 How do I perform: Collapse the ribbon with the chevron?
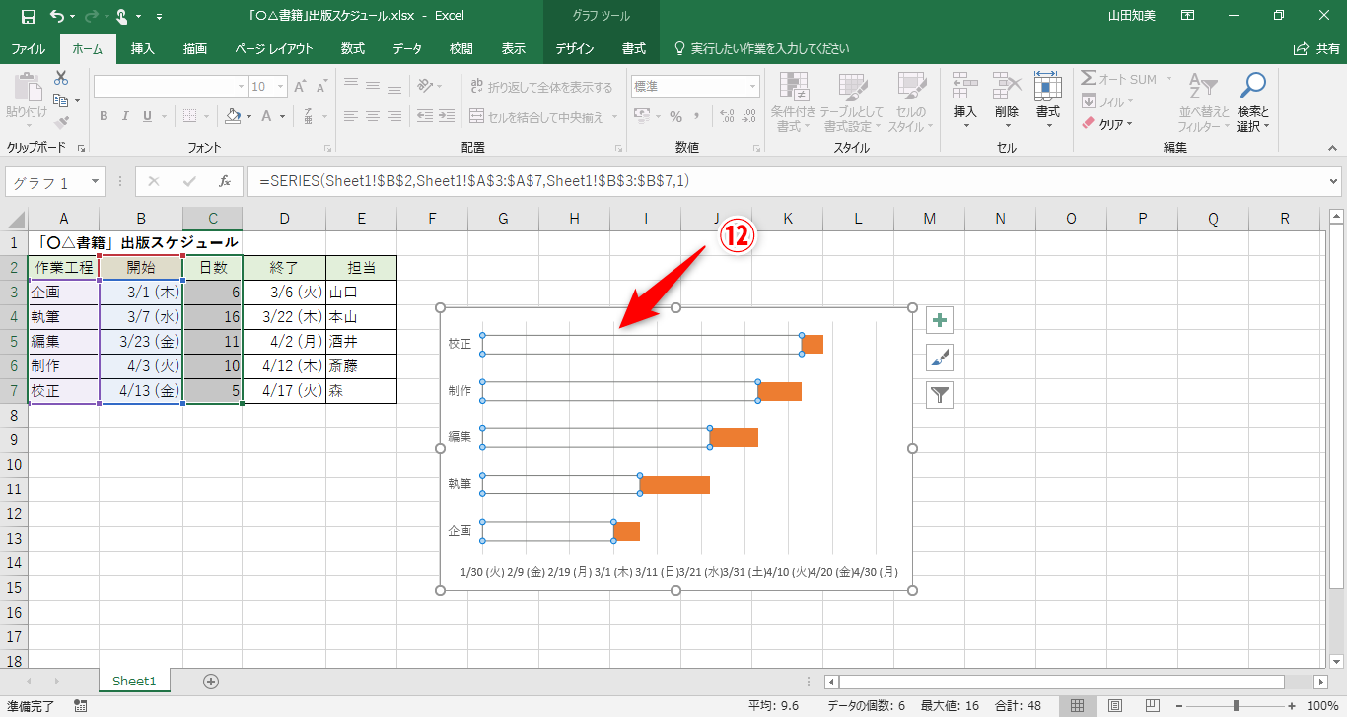click(1333, 148)
